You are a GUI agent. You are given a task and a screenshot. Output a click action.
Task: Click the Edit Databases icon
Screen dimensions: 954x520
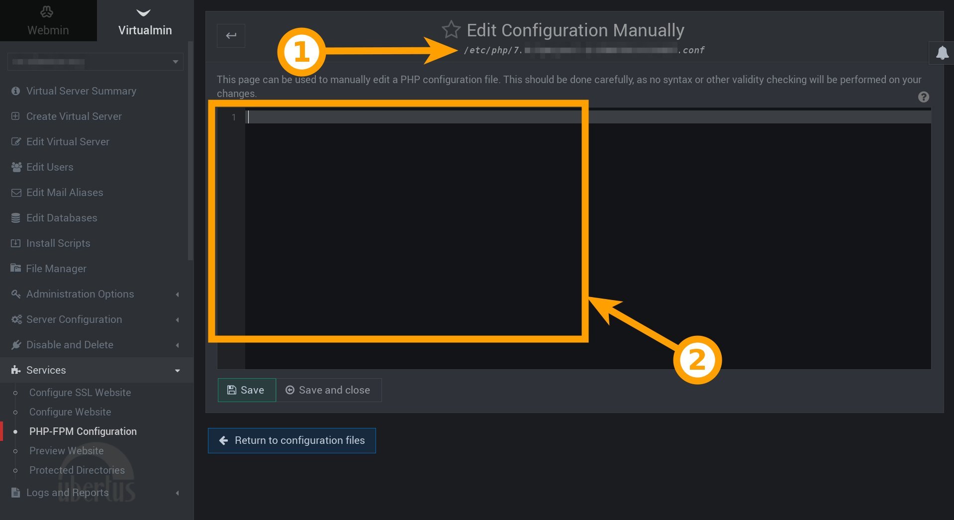(15, 218)
